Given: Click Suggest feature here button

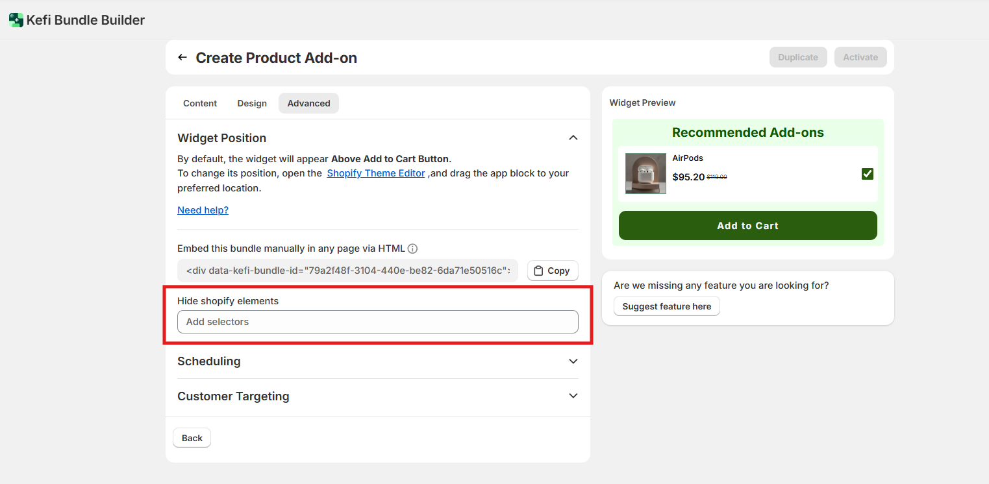Looking at the screenshot, I should tap(666, 306).
